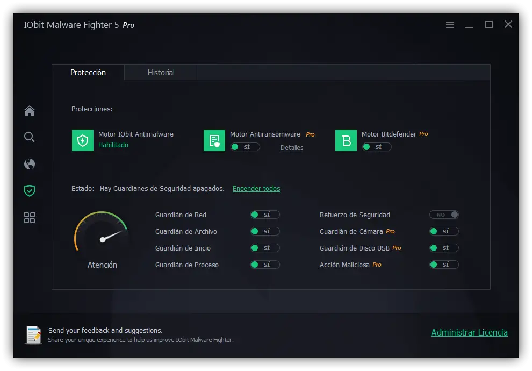
Task: Switch to the Historial tab
Action: click(161, 73)
